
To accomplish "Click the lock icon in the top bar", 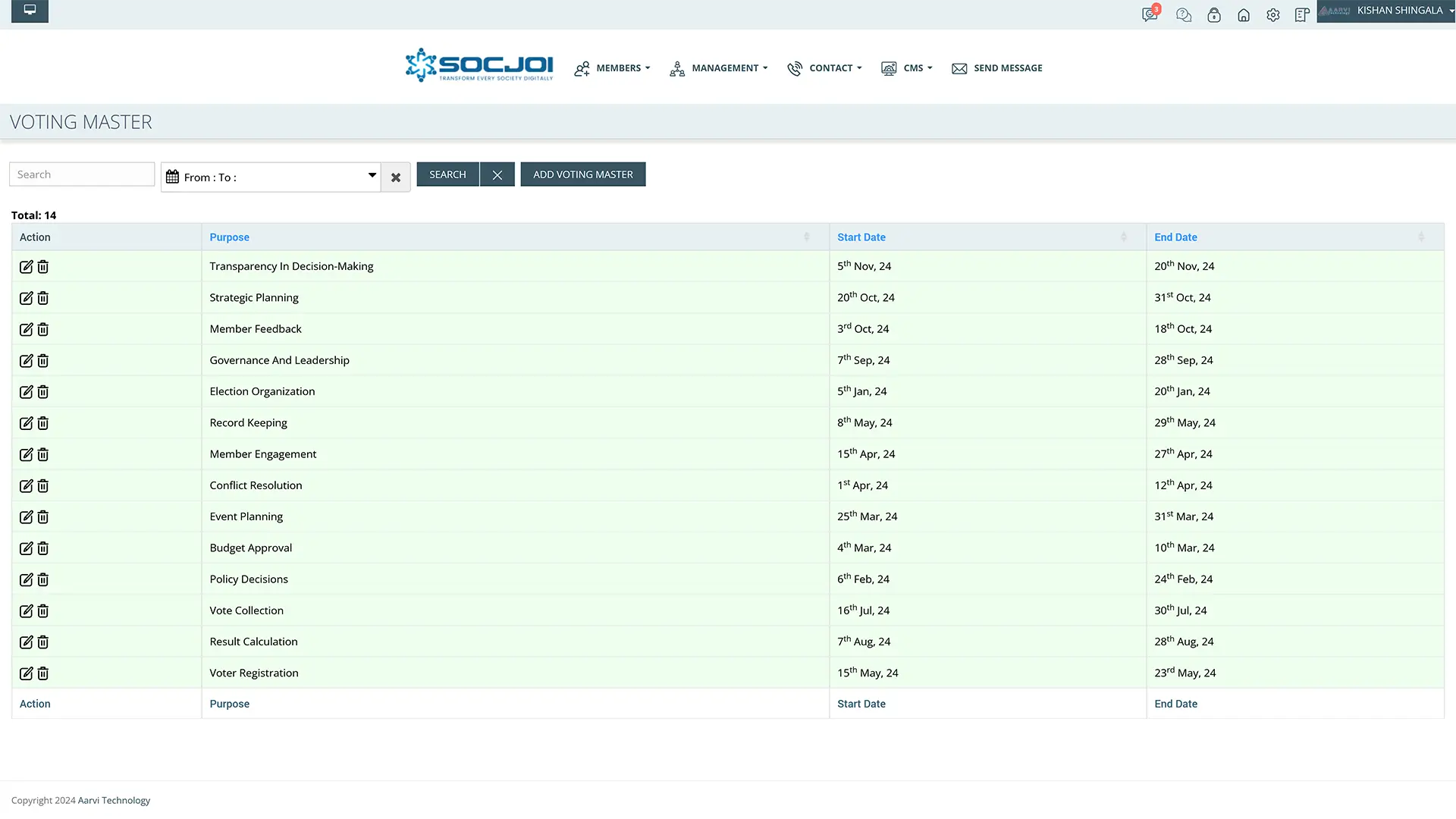I will tap(1213, 14).
